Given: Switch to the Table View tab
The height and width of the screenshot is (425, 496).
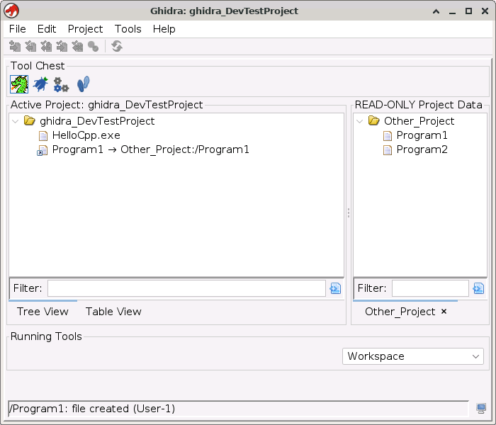Looking at the screenshot, I should 113,312.
